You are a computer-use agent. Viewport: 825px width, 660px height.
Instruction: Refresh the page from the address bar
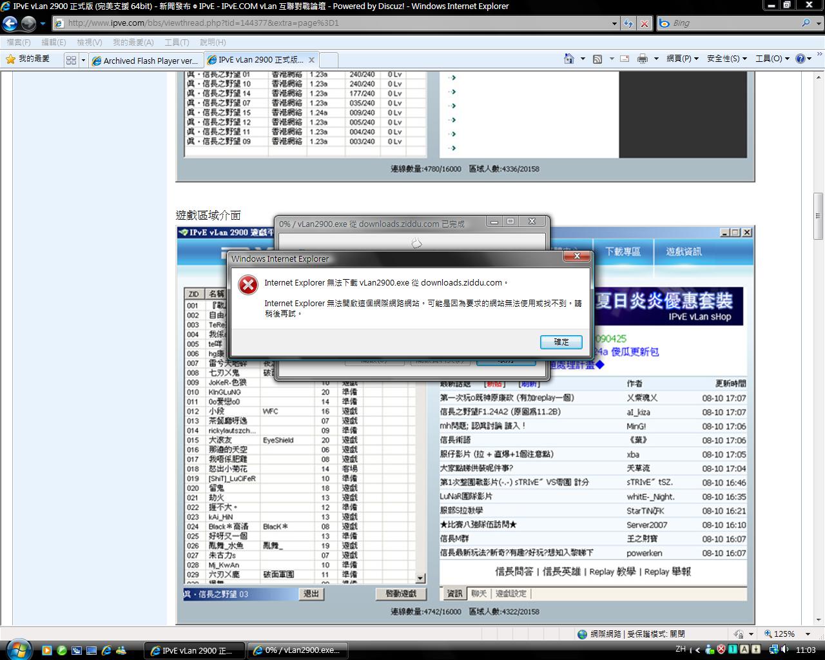628,23
